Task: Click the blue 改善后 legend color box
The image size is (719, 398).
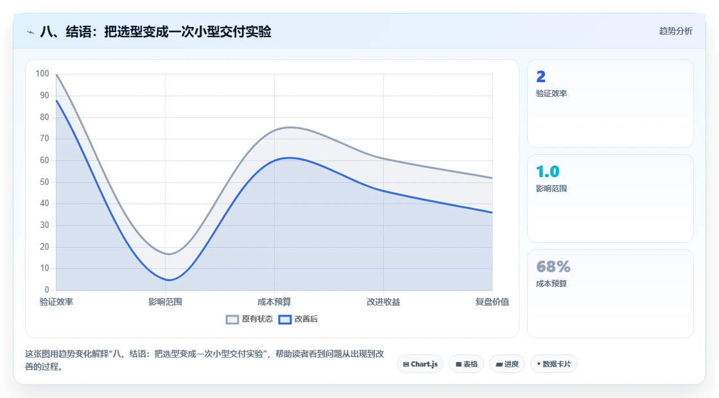Action: [x=285, y=320]
